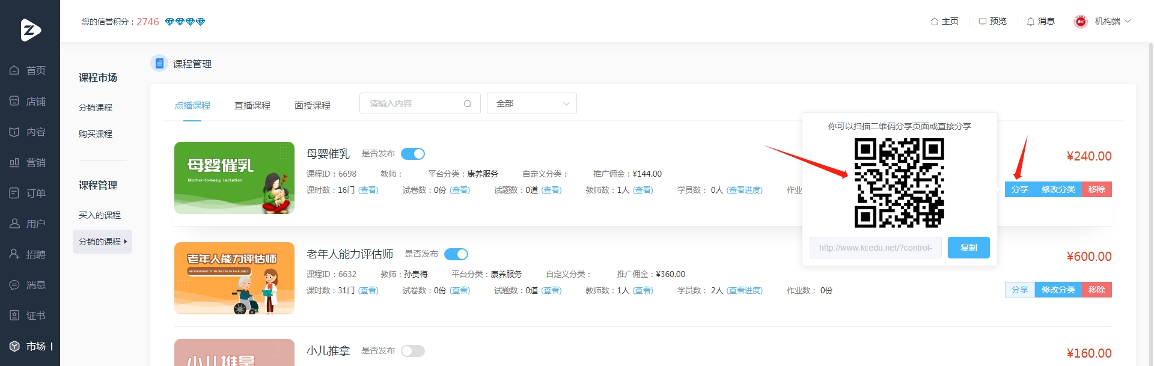Open the 消息 messages sidebar icon

point(14,285)
